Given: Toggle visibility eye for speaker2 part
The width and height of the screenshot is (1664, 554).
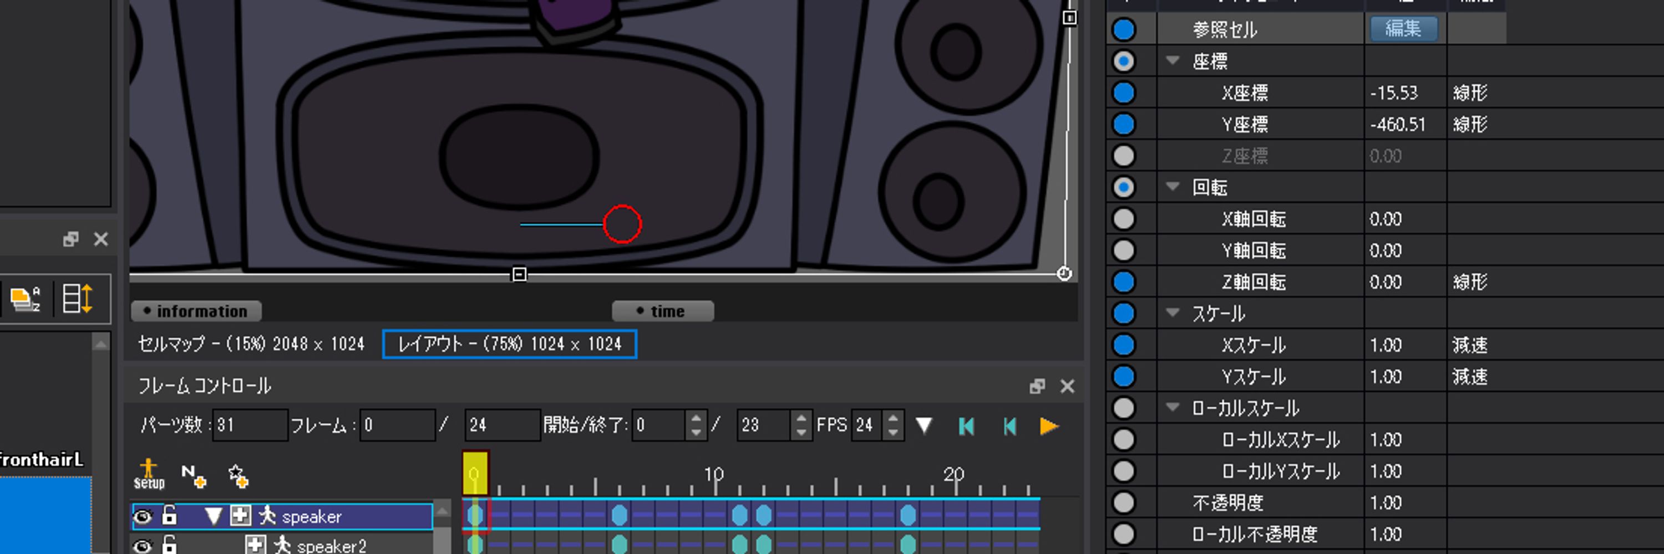Looking at the screenshot, I should click(x=143, y=546).
